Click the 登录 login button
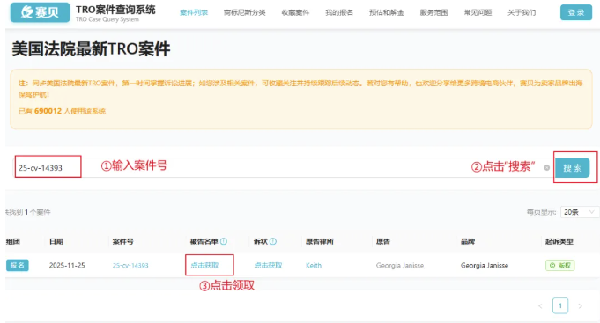The height and width of the screenshot is (323, 600). click(x=576, y=12)
